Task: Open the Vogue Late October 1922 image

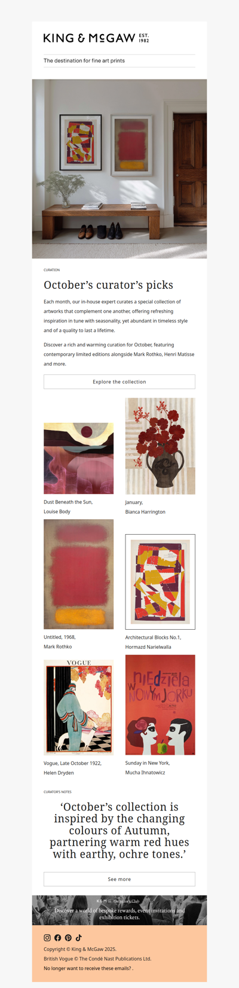Action: 78,707
